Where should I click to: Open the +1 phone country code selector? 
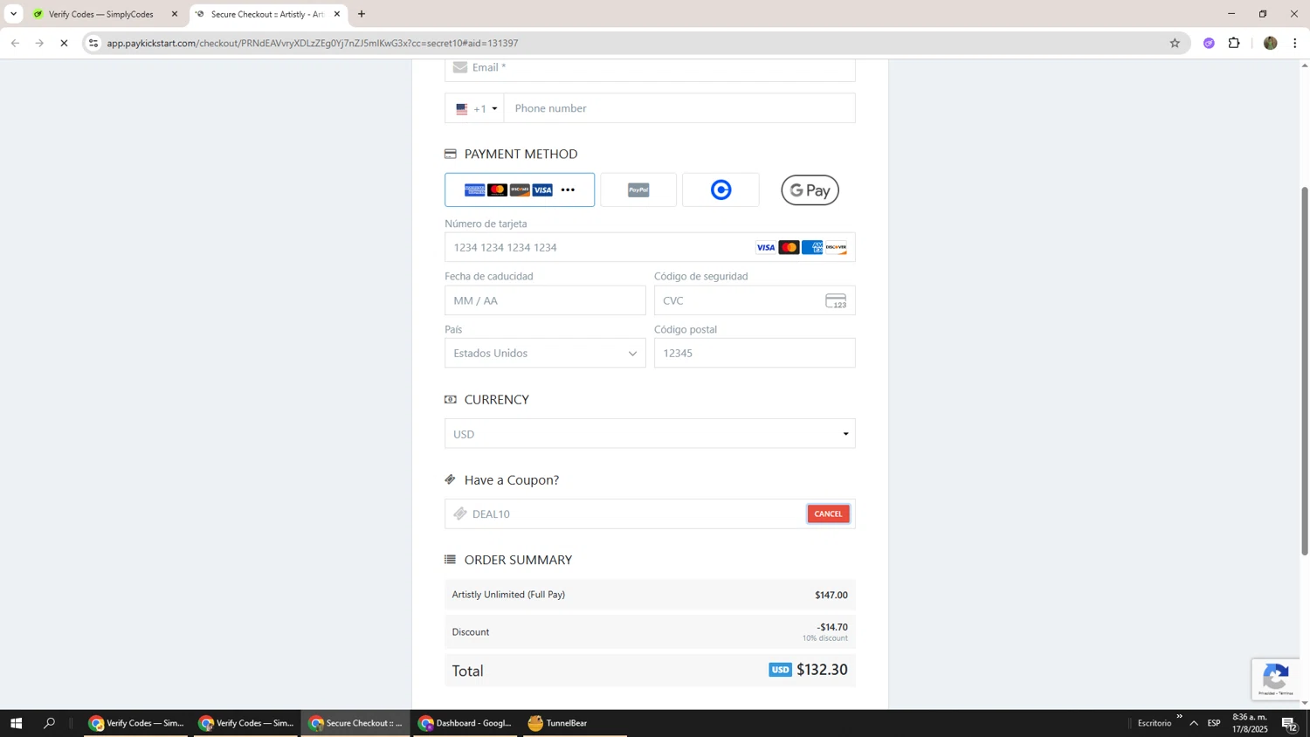[x=474, y=108]
